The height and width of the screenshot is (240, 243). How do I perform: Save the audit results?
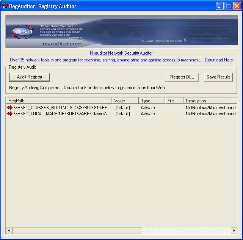point(218,77)
